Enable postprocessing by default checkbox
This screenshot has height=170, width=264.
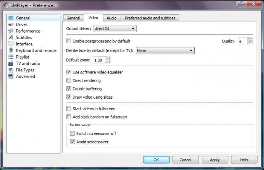pos(69,41)
